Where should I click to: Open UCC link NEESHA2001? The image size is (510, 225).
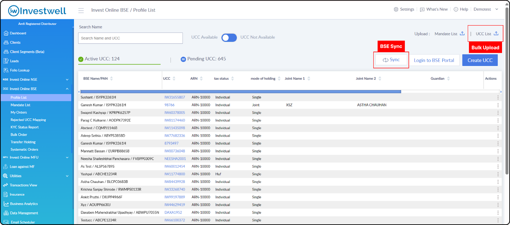[175, 159]
